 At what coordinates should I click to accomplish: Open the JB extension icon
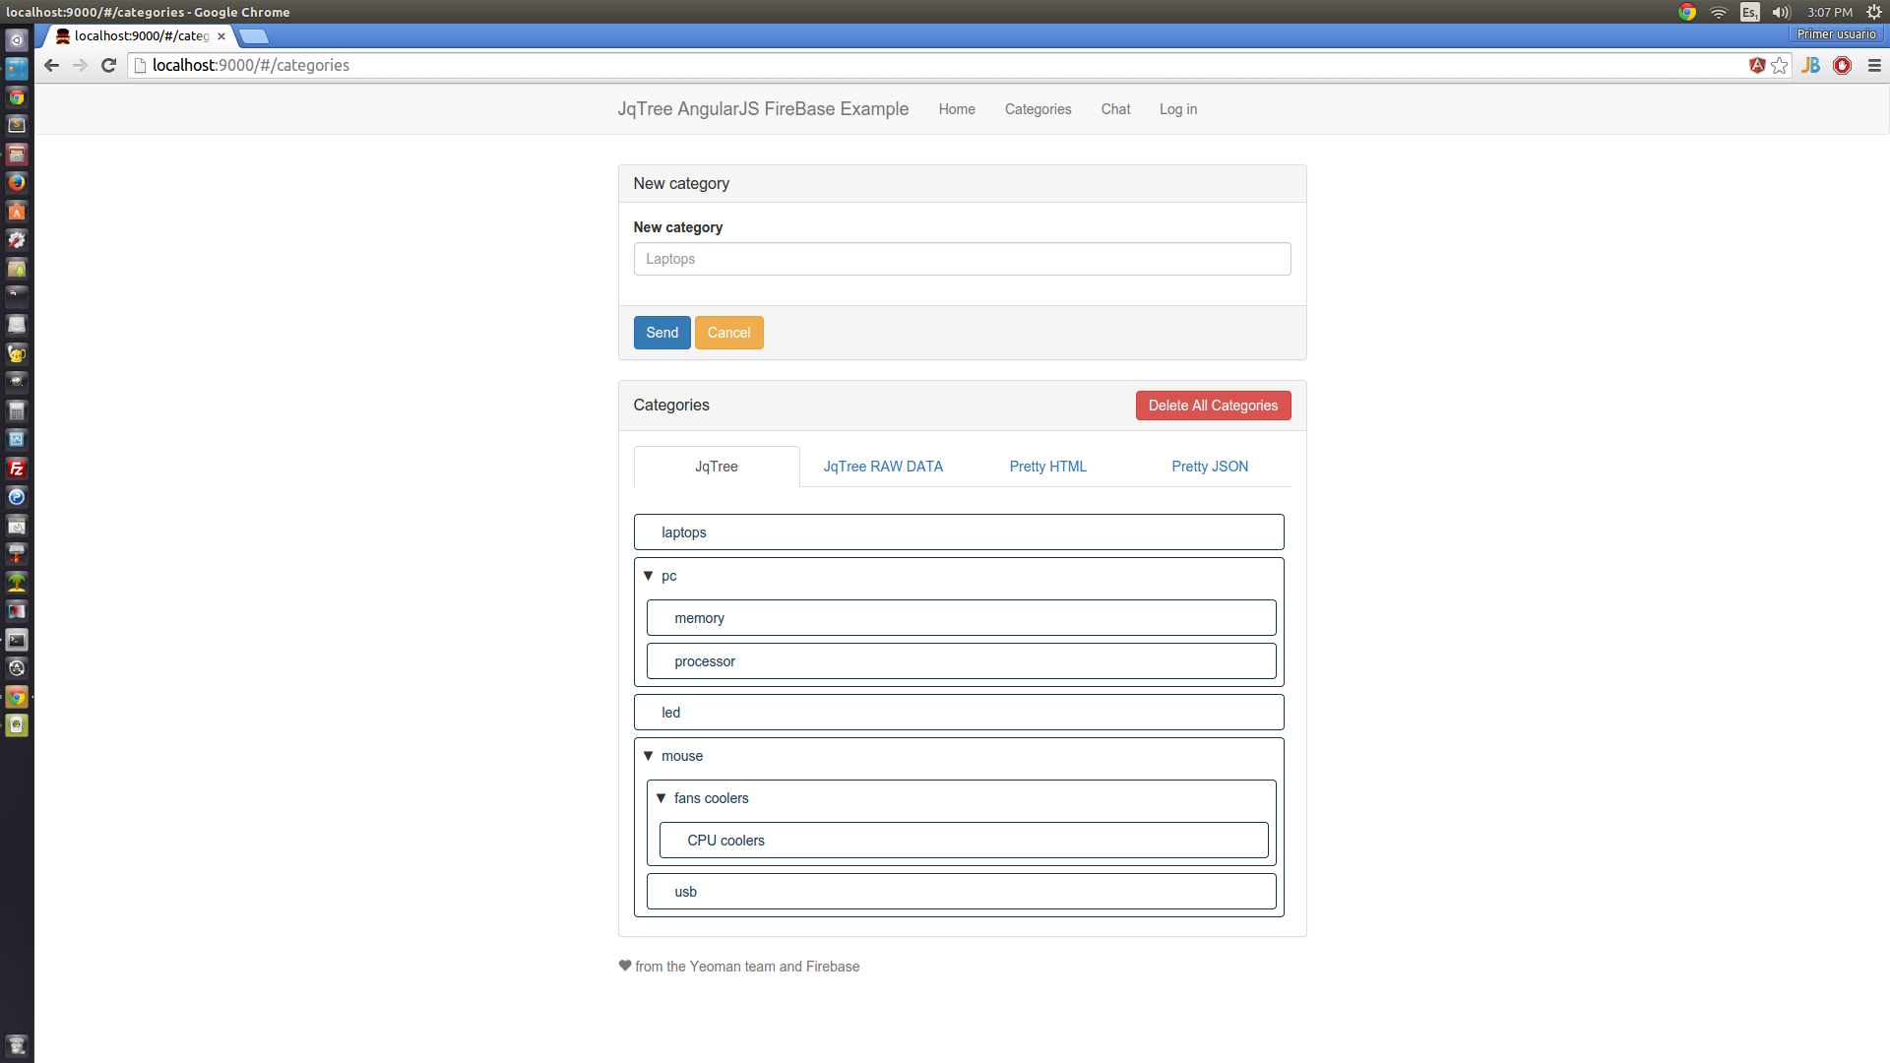click(x=1810, y=65)
